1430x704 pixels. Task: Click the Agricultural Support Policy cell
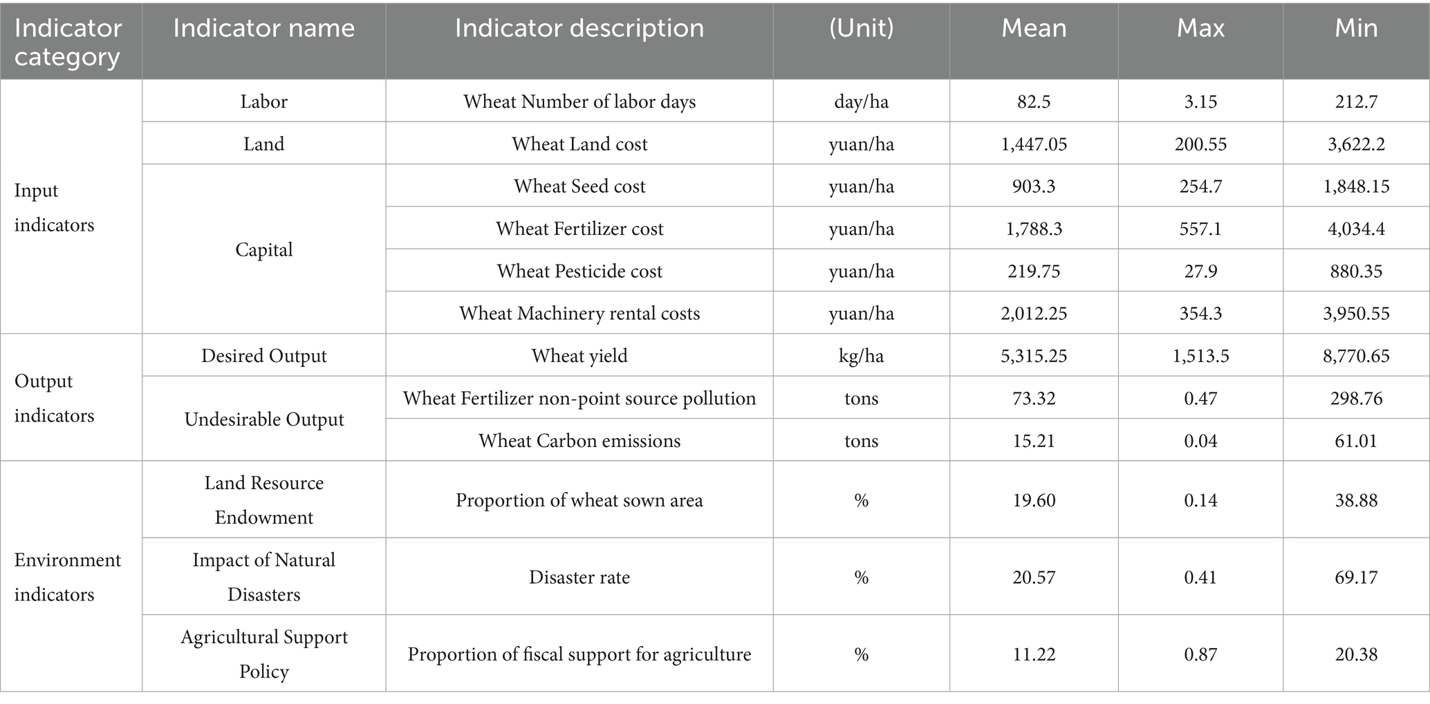coord(264,654)
